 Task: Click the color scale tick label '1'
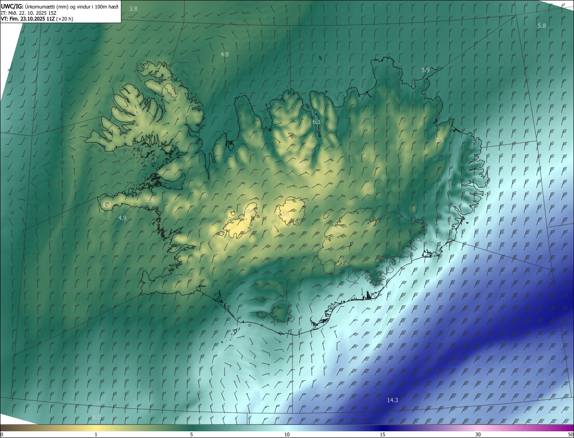(x=96, y=434)
